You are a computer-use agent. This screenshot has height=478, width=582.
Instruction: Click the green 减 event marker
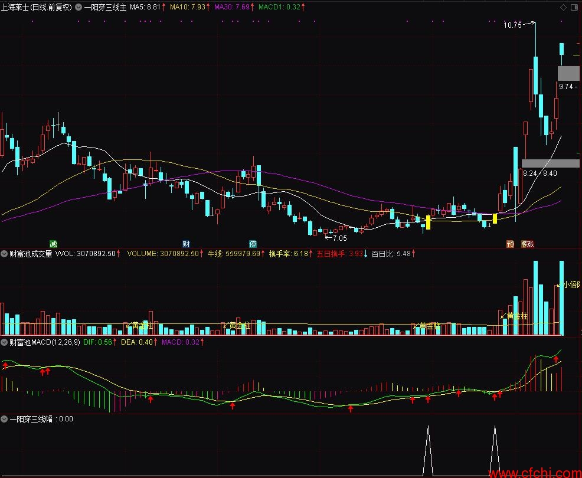54,244
